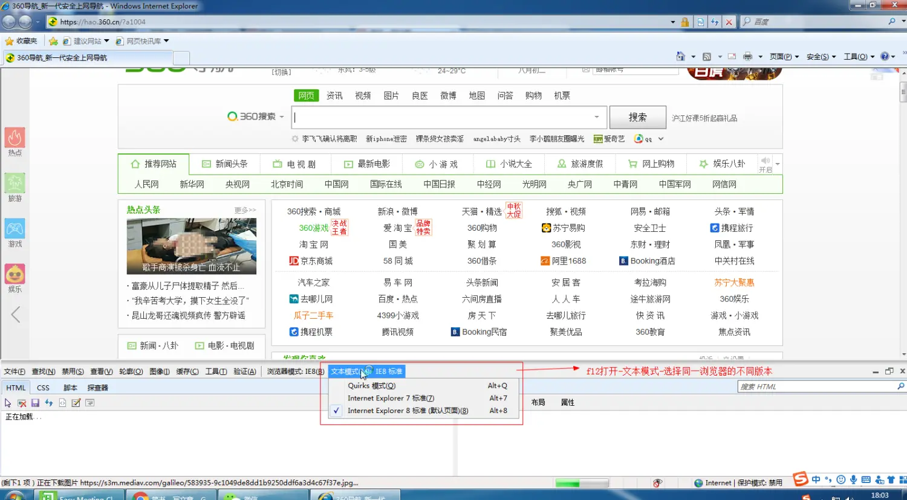
Task: Switch to the 脚本 tab
Action: (70, 388)
